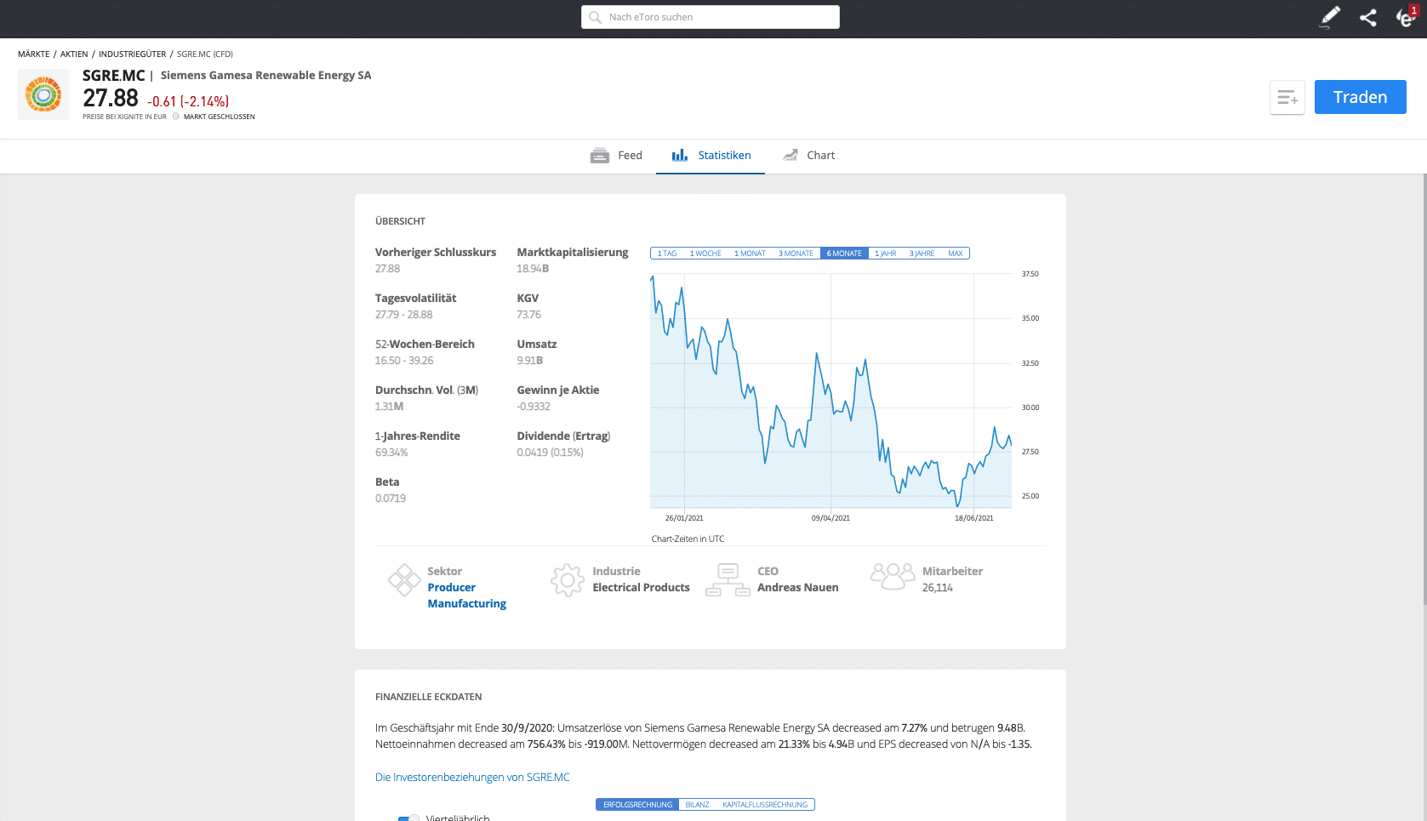The image size is (1427, 821).
Task: Click the pencil write-post icon
Action: [x=1330, y=17]
